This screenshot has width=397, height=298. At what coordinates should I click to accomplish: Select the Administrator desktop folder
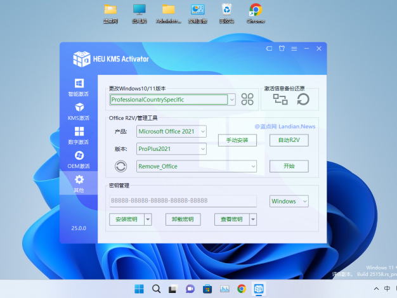(x=168, y=14)
